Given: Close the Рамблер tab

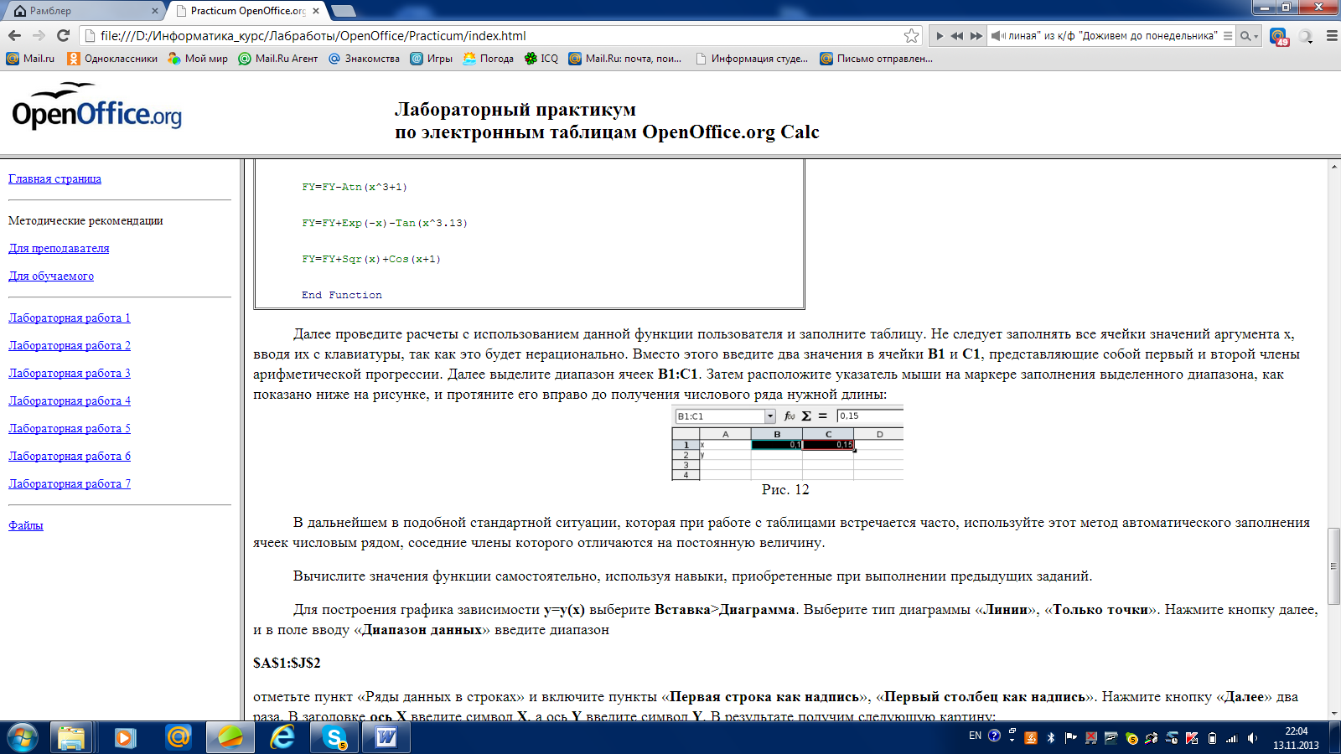Looking at the screenshot, I should pos(155,11).
